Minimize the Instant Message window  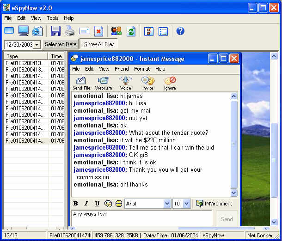[x=212, y=59]
